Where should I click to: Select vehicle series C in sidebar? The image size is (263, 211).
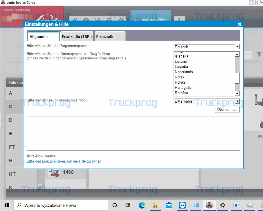click(x=15, y=107)
